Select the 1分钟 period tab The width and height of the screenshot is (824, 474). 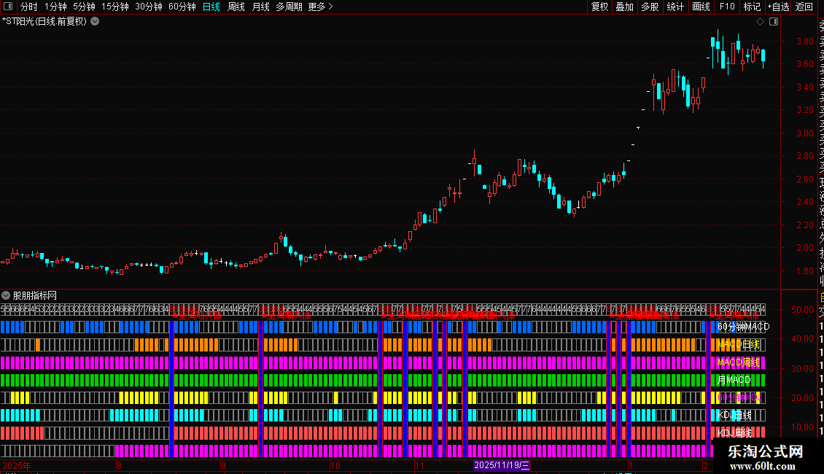point(55,7)
